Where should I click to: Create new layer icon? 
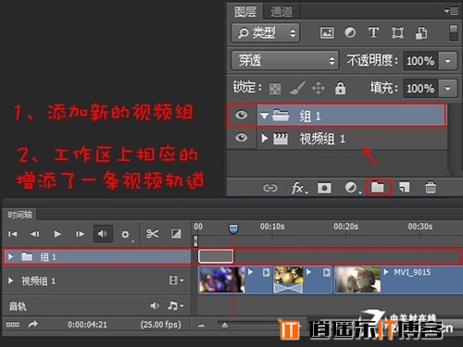point(404,187)
